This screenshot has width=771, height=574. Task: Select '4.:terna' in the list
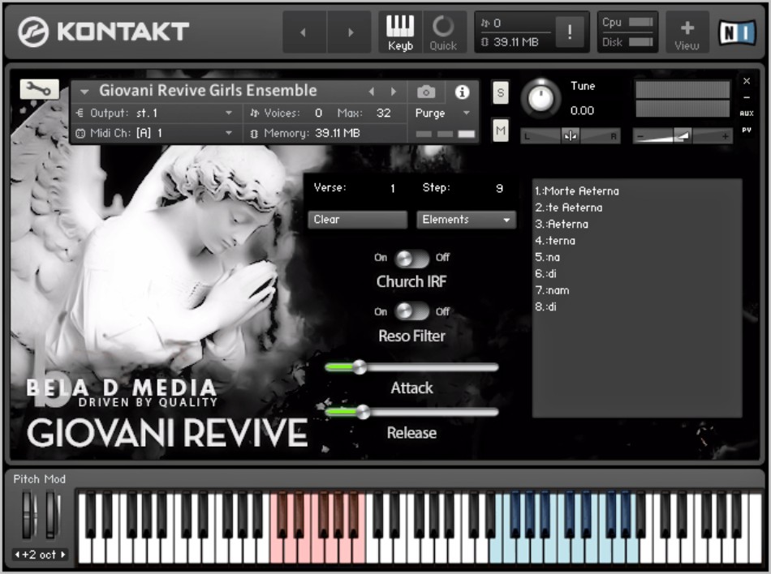coord(555,241)
